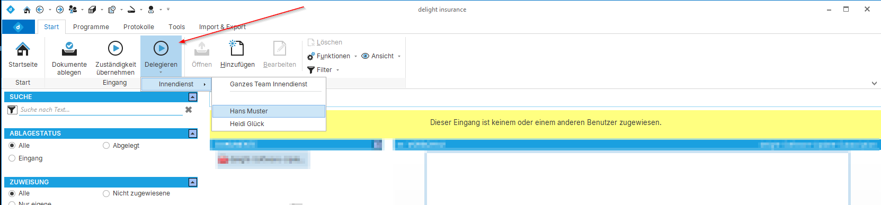Minimize the delight insurance window
This screenshot has width=881, height=205.
829,10
